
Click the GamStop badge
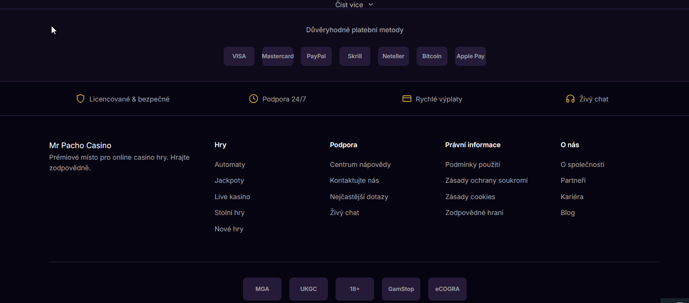tap(401, 289)
